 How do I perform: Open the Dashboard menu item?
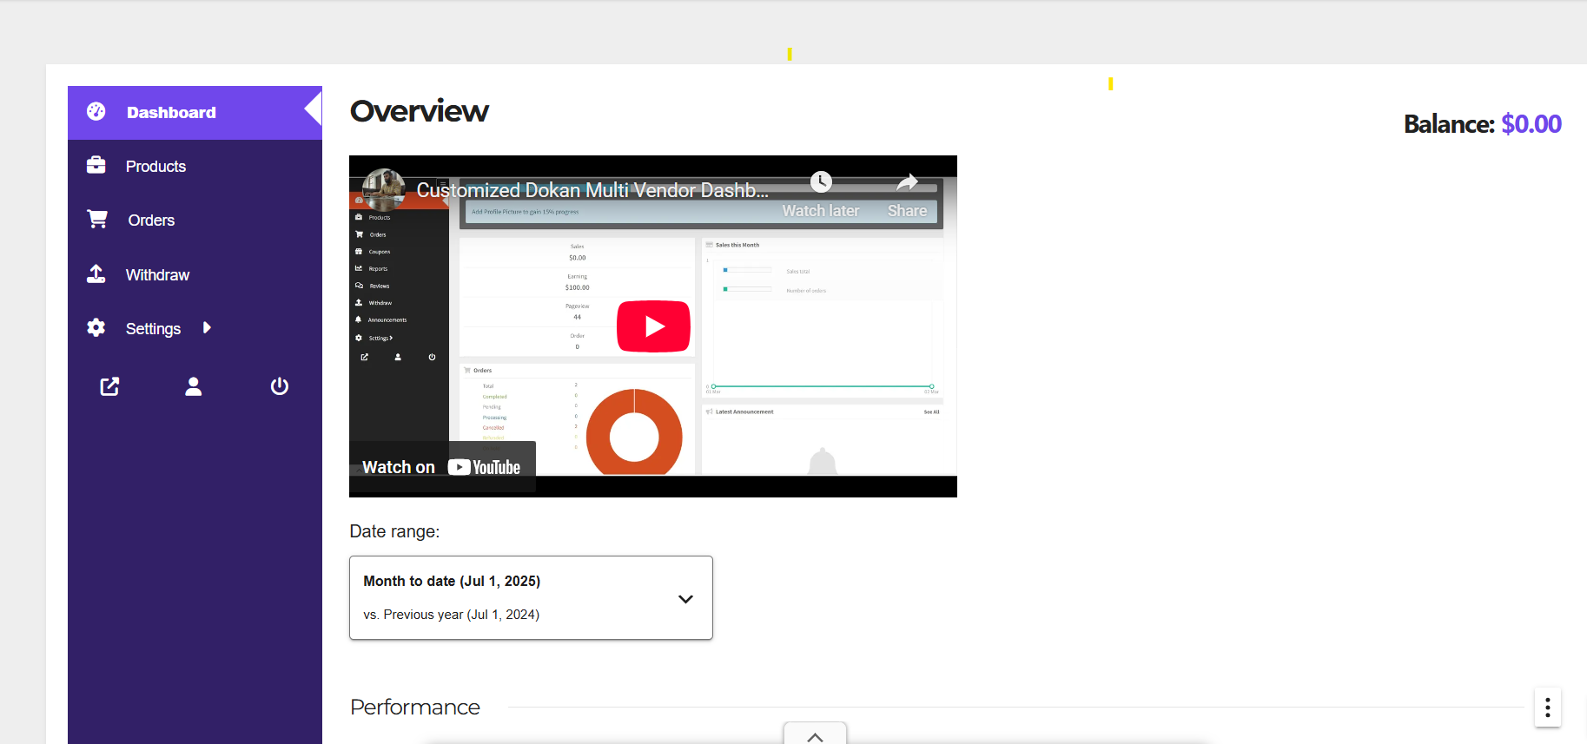tap(195, 113)
